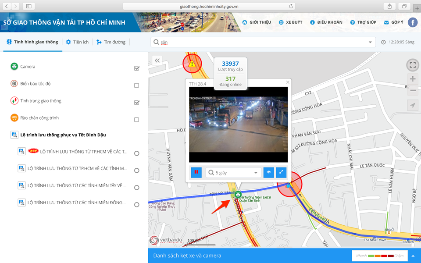Open the Facebook page icon
The width and height of the screenshot is (421, 263).
click(413, 22)
